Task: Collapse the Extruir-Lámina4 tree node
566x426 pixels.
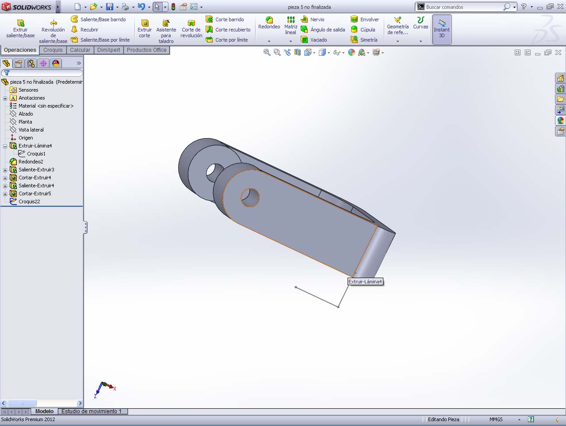Action: coord(5,146)
